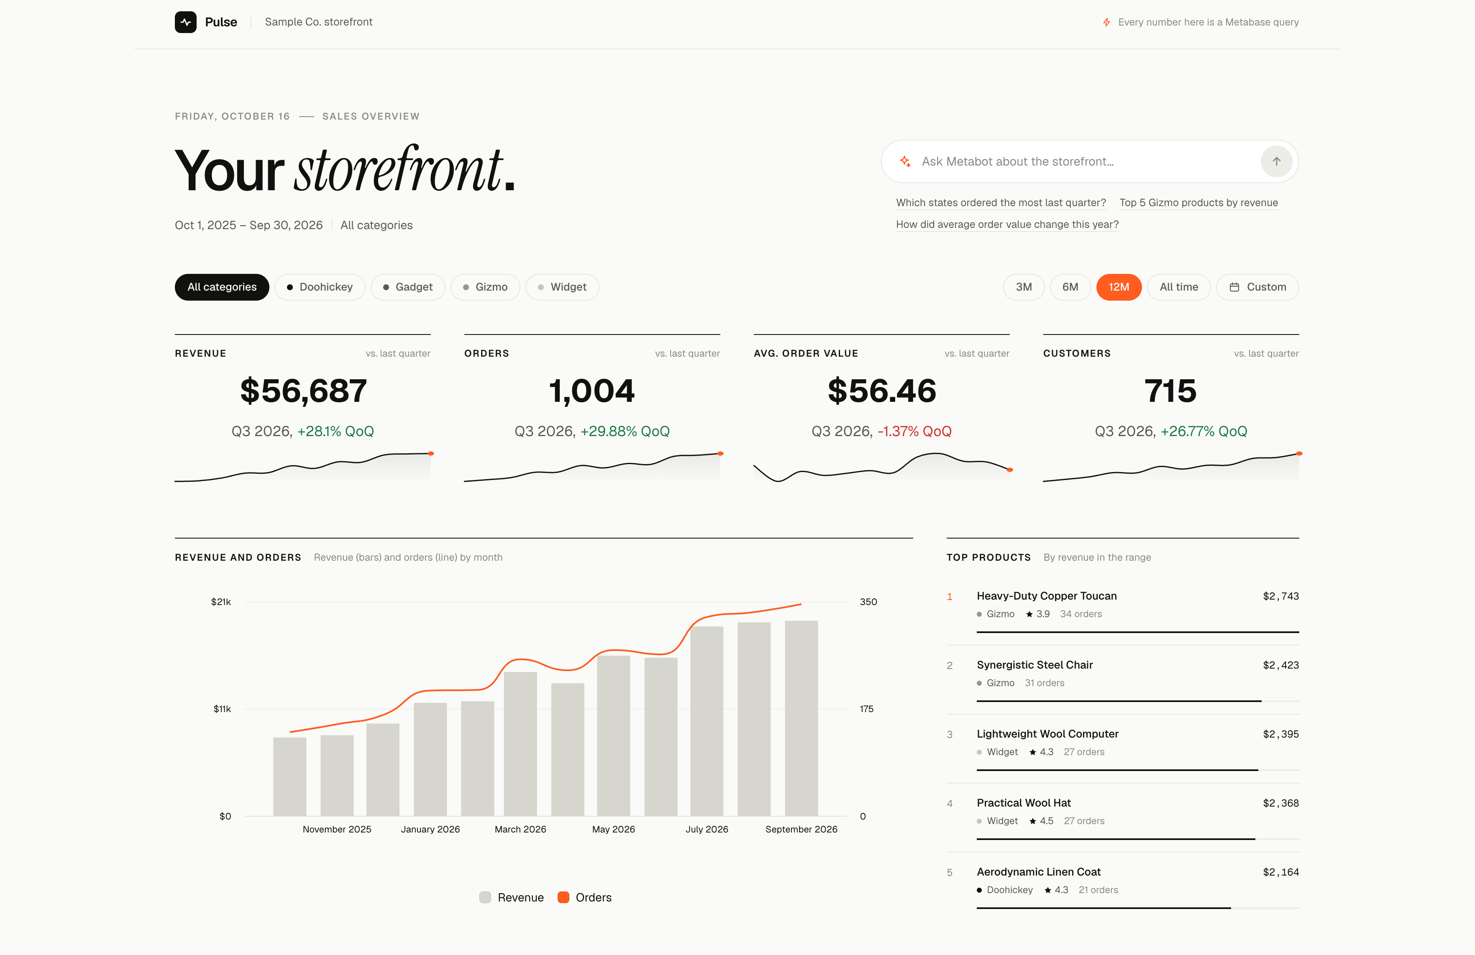Click the March 2026 revenue bar
This screenshot has width=1475, height=955.
tap(520, 744)
